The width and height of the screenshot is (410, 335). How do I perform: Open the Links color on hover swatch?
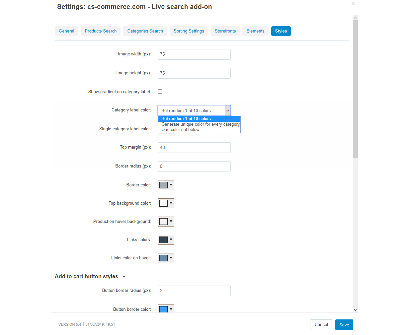166,258
